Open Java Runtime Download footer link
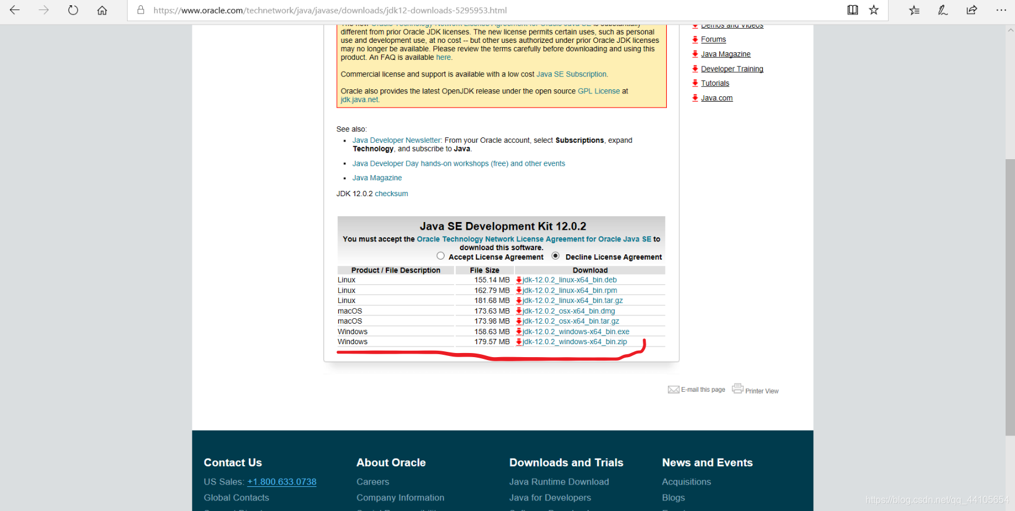1015x511 pixels. point(559,482)
